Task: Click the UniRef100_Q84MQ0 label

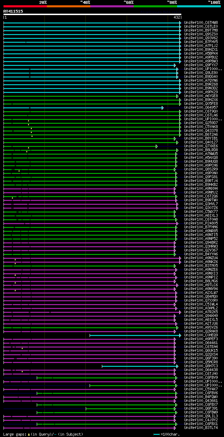Action: coord(201,296)
